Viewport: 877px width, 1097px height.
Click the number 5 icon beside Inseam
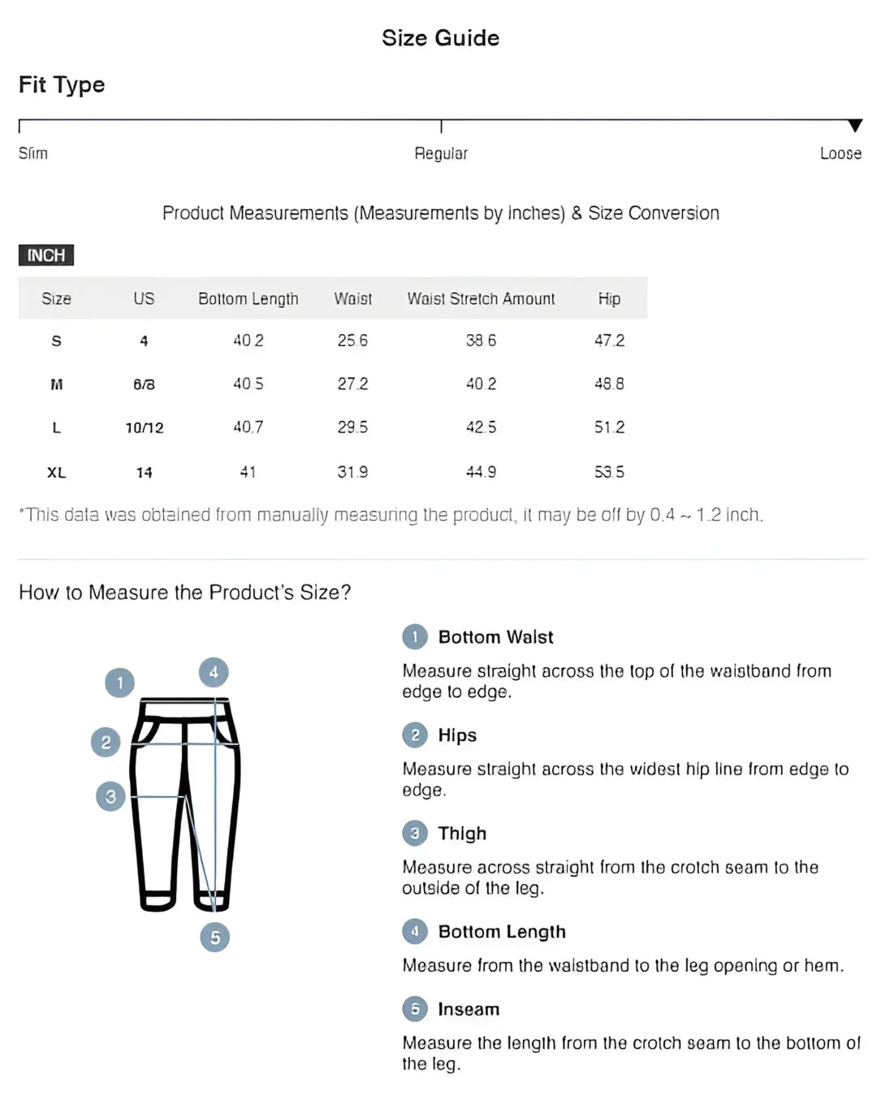pyautogui.click(x=415, y=1008)
